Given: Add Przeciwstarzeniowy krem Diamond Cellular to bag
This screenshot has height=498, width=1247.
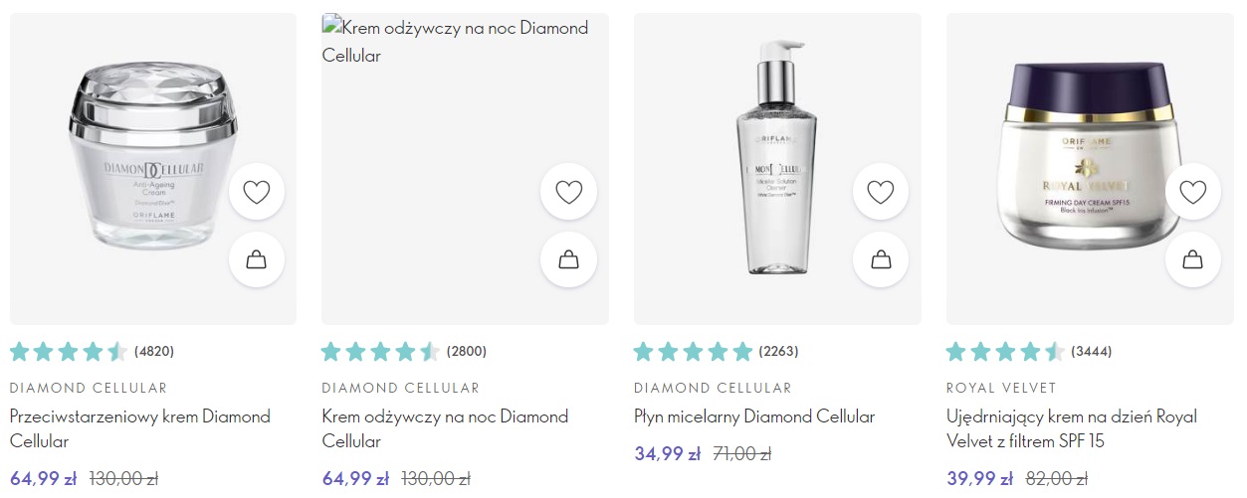Looking at the screenshot, I should tap(257, 260).
